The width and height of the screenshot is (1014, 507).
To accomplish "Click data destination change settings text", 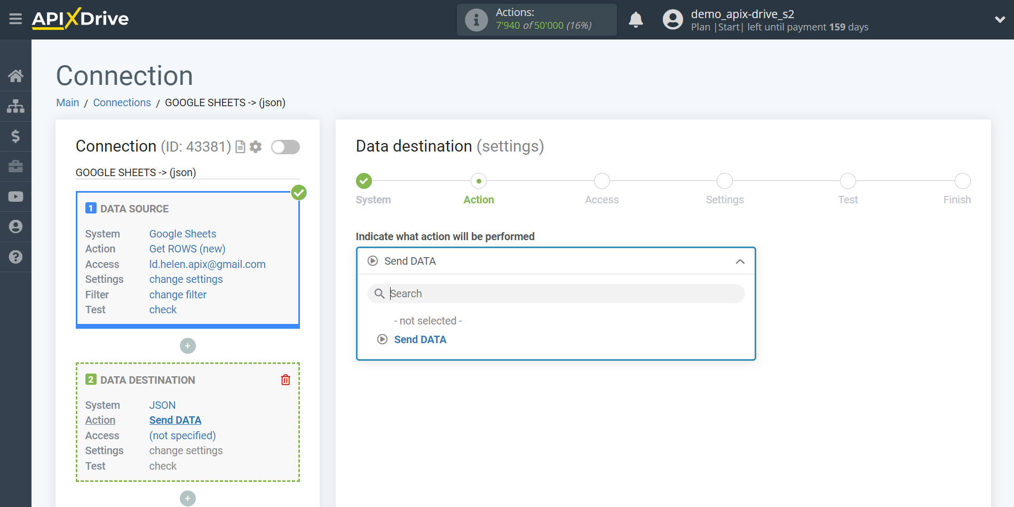I will [x=186, y=450].
